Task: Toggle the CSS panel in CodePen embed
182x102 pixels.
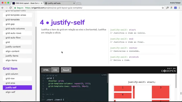Action: (55, 70)
